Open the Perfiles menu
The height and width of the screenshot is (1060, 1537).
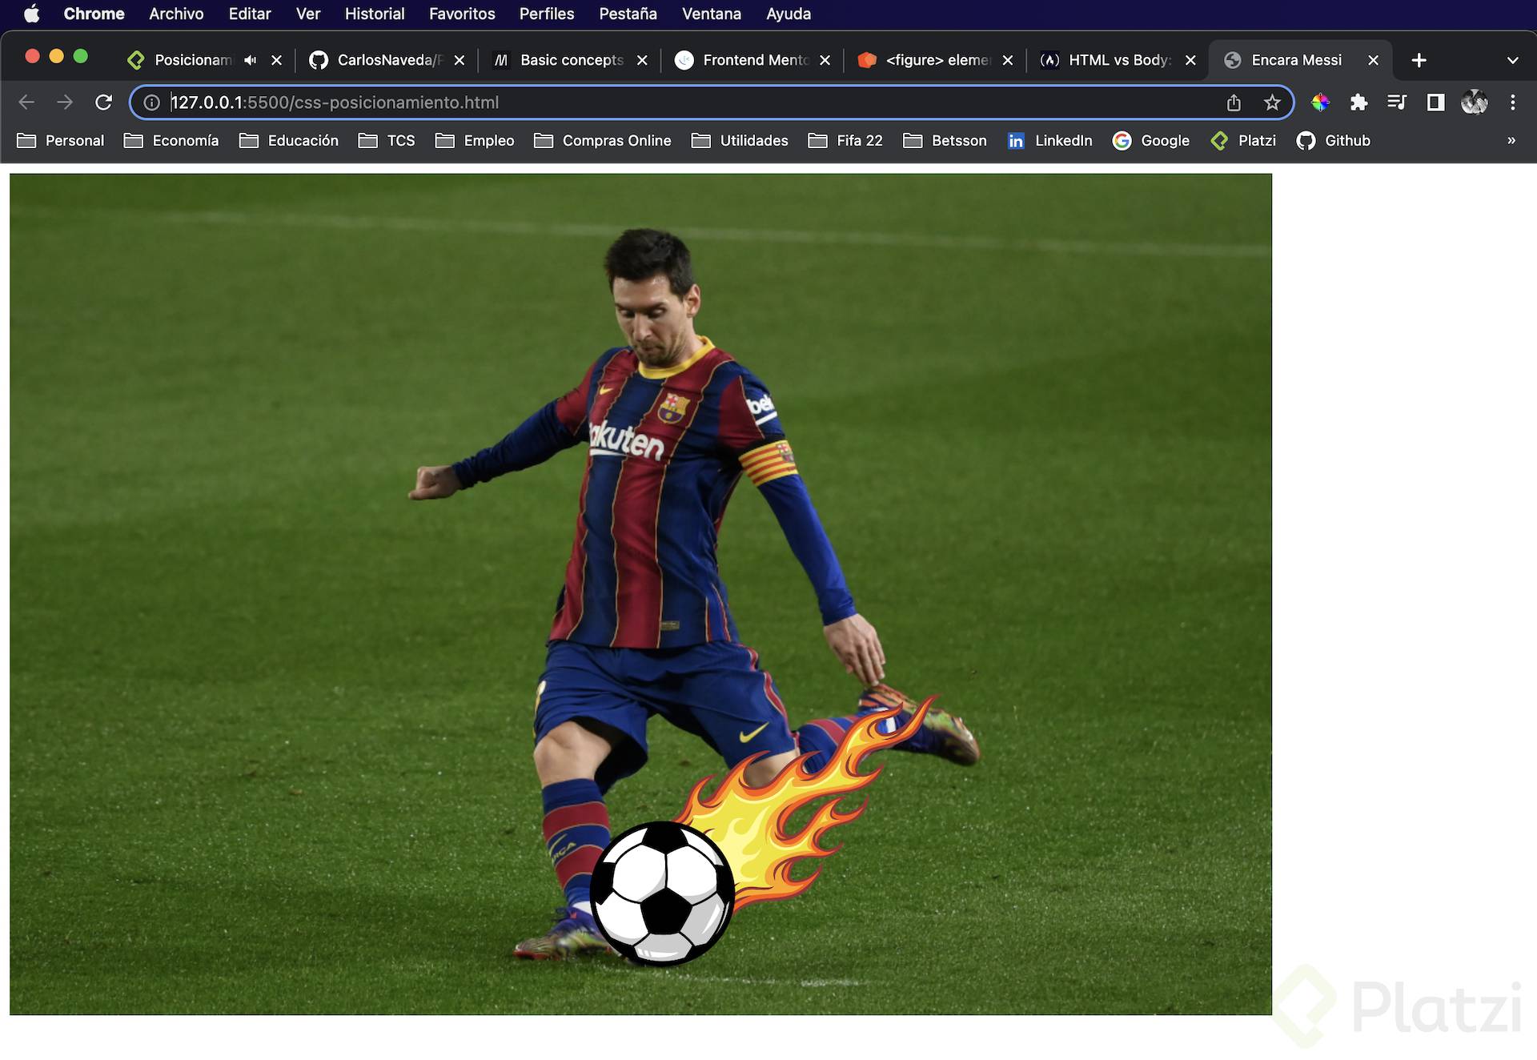(547, 14)
